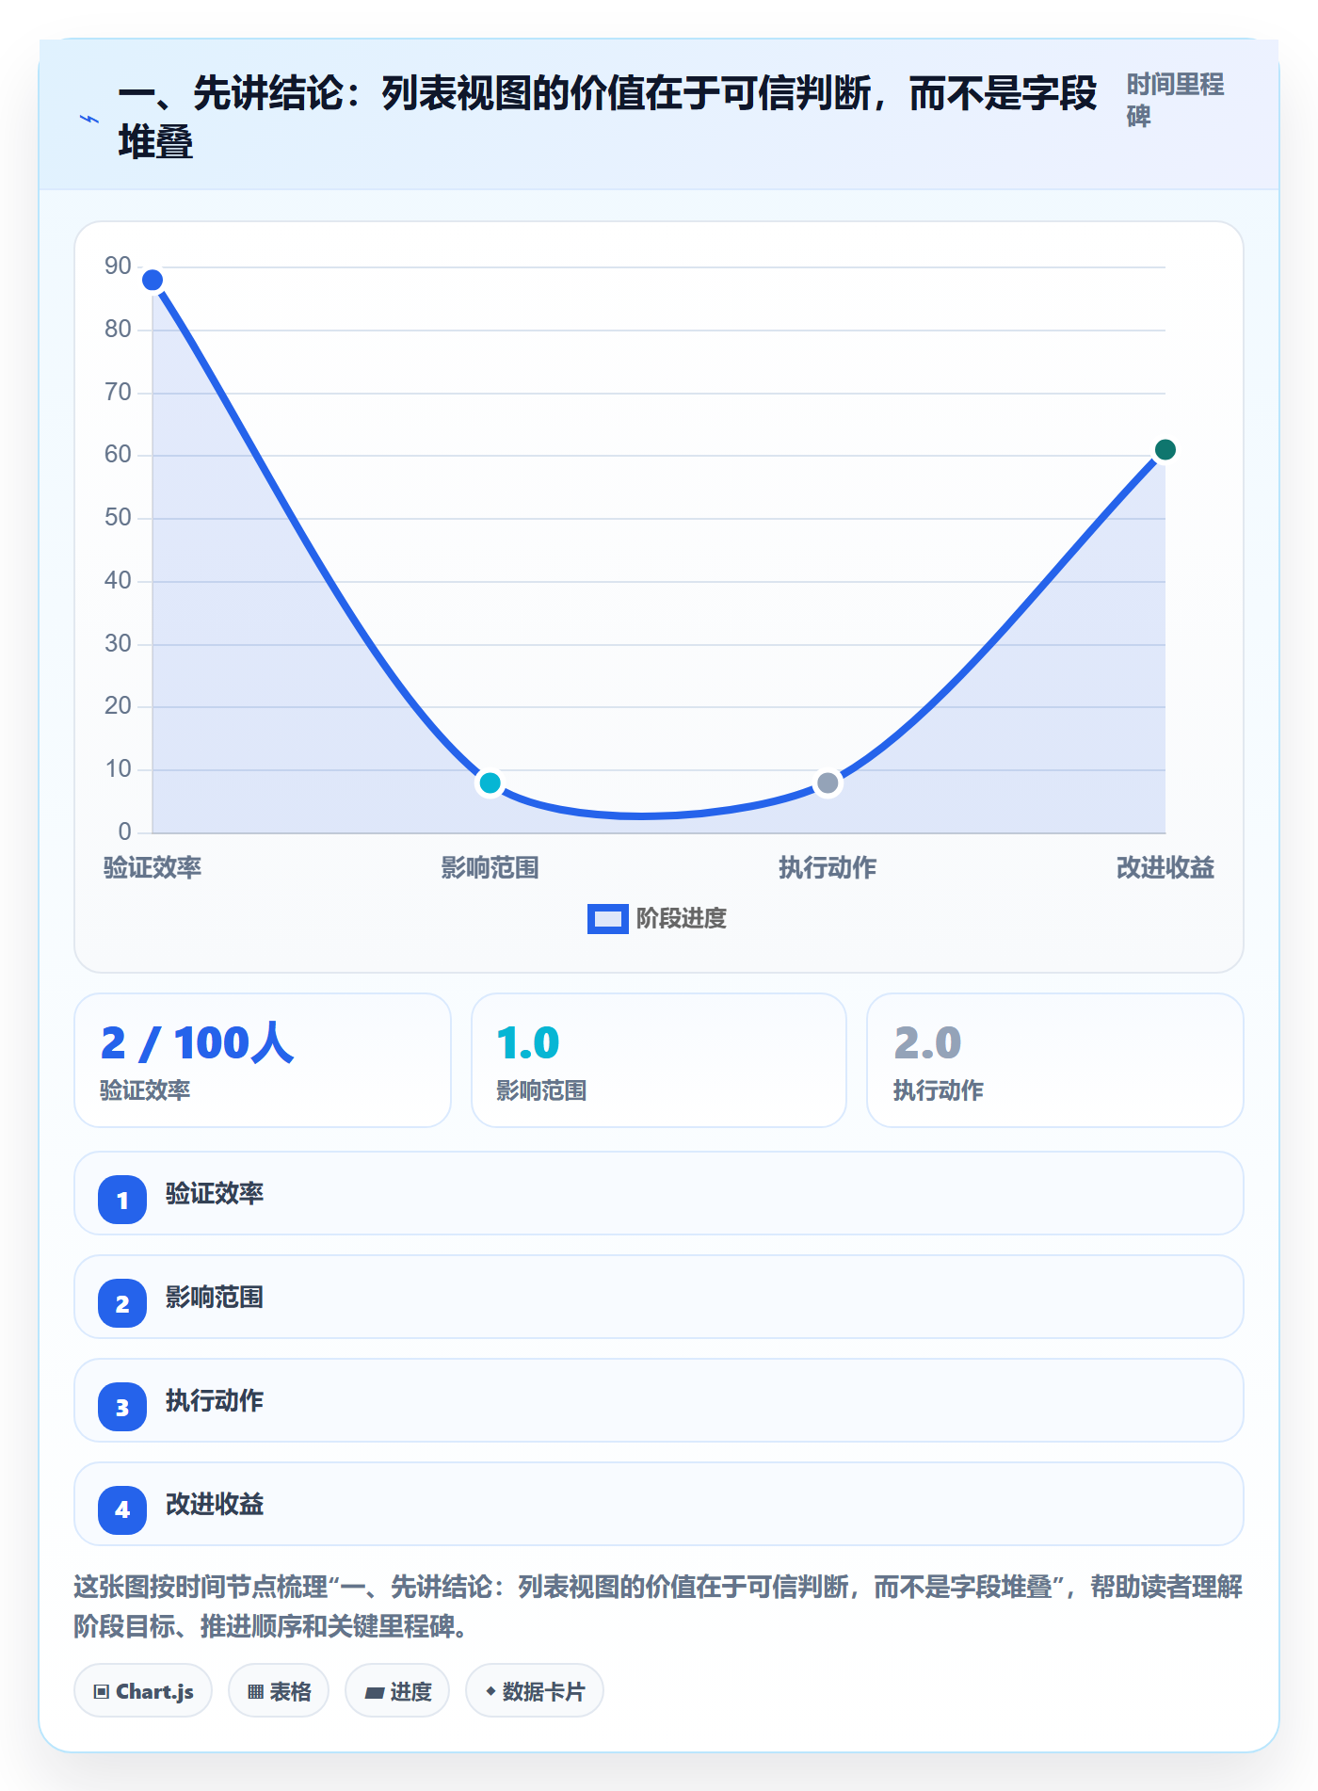The image size is (1318, 1791).
Task: Click the y-axis value 0
Action: click(124, 831)
